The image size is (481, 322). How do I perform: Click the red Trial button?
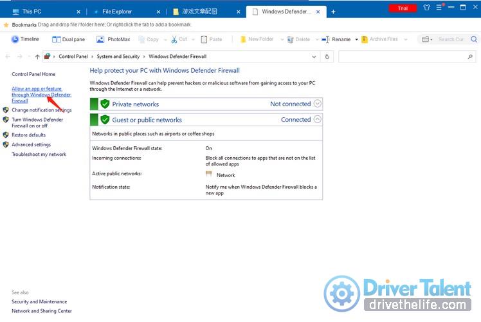click(x=403, y=8)
